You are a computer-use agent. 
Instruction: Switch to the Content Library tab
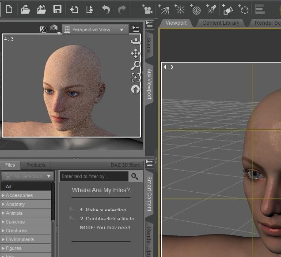220,23
